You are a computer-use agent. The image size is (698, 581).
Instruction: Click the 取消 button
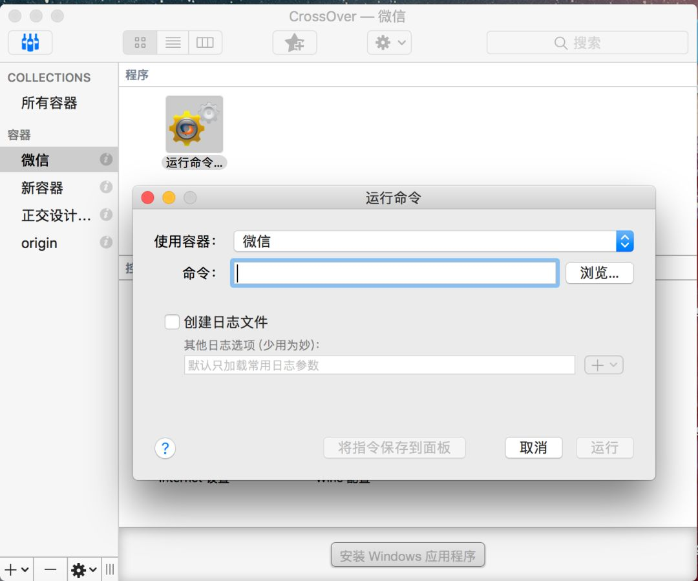[533, 447]
